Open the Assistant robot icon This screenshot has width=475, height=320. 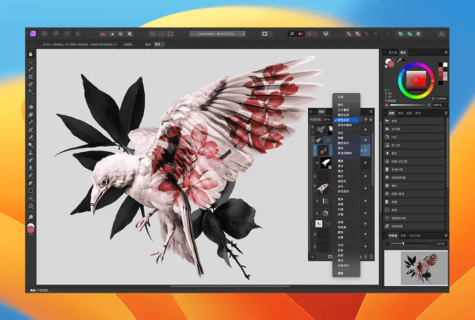[326, 34]
